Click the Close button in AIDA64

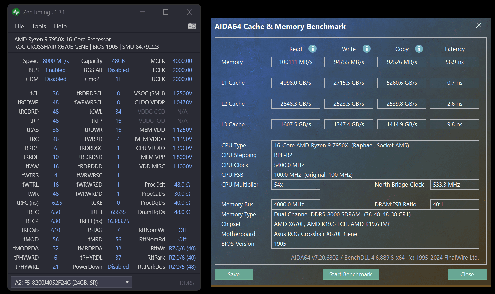(467, 274)
